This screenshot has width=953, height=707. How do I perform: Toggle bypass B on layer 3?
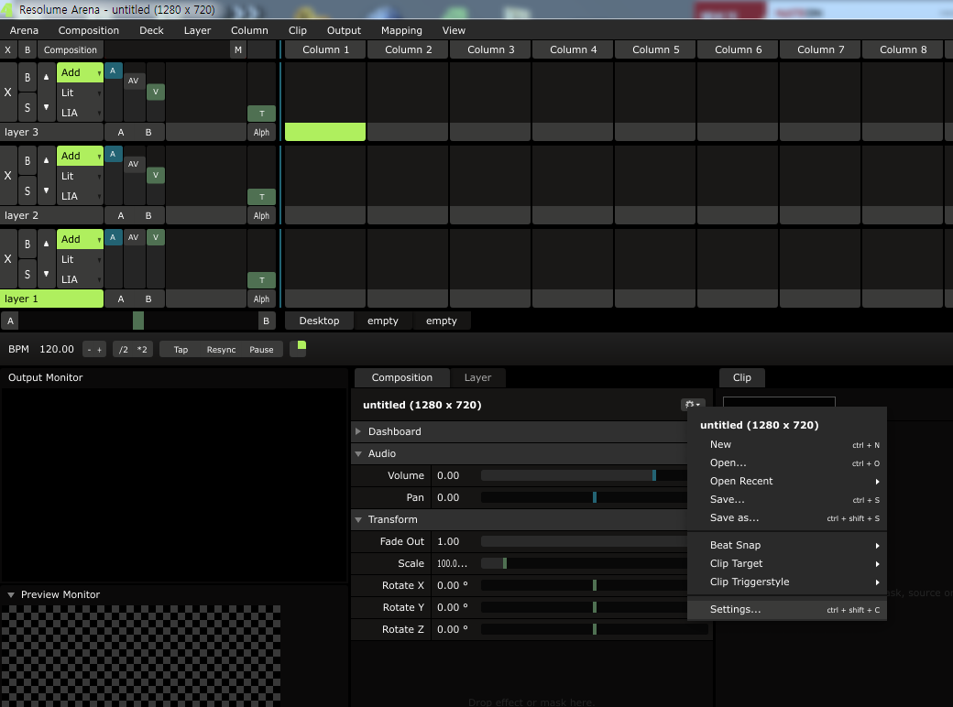click(27, 77)
